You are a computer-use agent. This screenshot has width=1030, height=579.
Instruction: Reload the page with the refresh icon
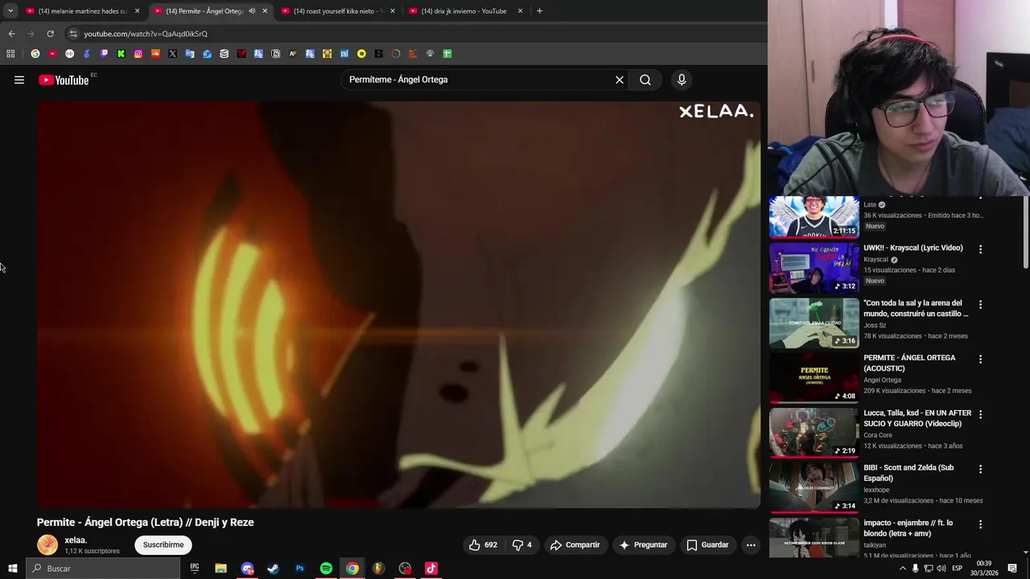pos(50,34)
